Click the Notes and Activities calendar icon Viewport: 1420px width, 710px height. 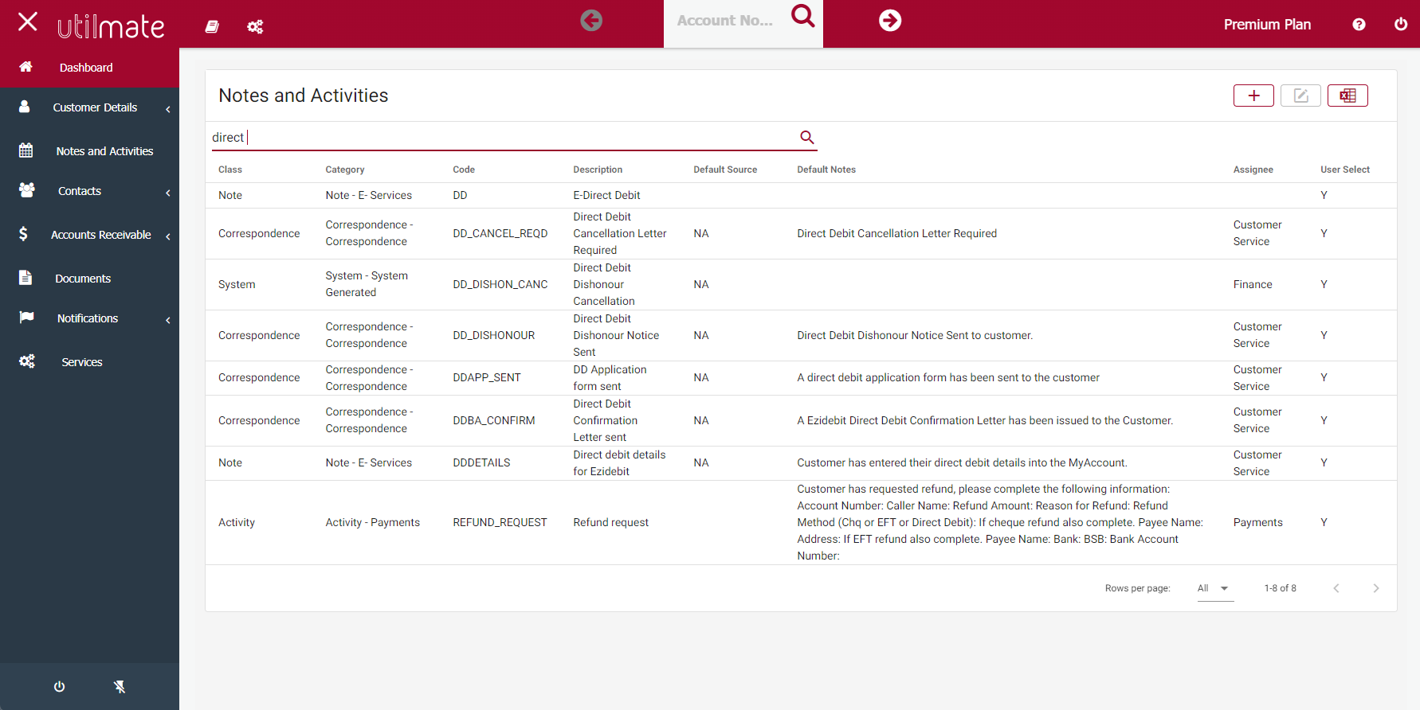(x=26, y=150)
